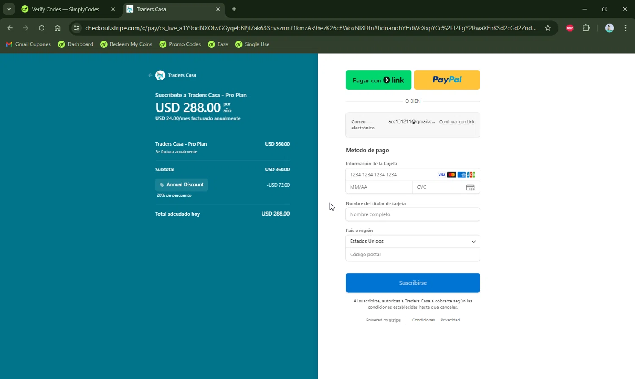Focus the MM/AA expiry field
The height and width of the screenshot is (379, 635).
379,187
